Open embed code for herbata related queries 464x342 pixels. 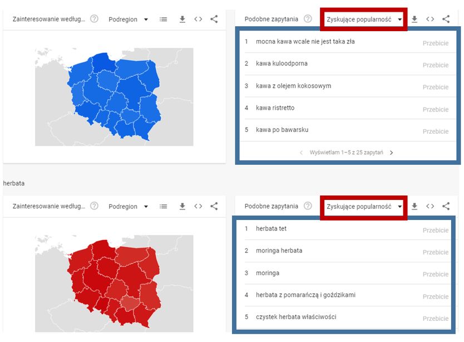tap(430, 206)
